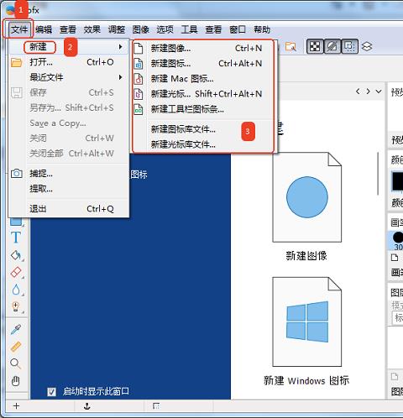Image resolution: width=403 pixels, height=418 pixels.
Task: Select the Eraser tool
Action: (x=16, y=272)
